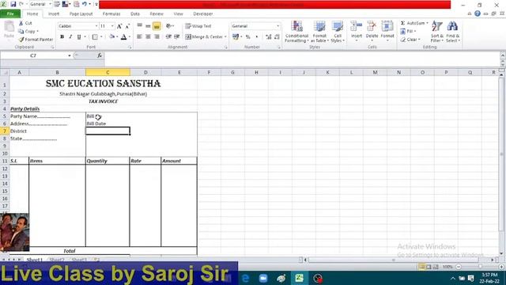Toggle Align Text Left

point(139,37)
